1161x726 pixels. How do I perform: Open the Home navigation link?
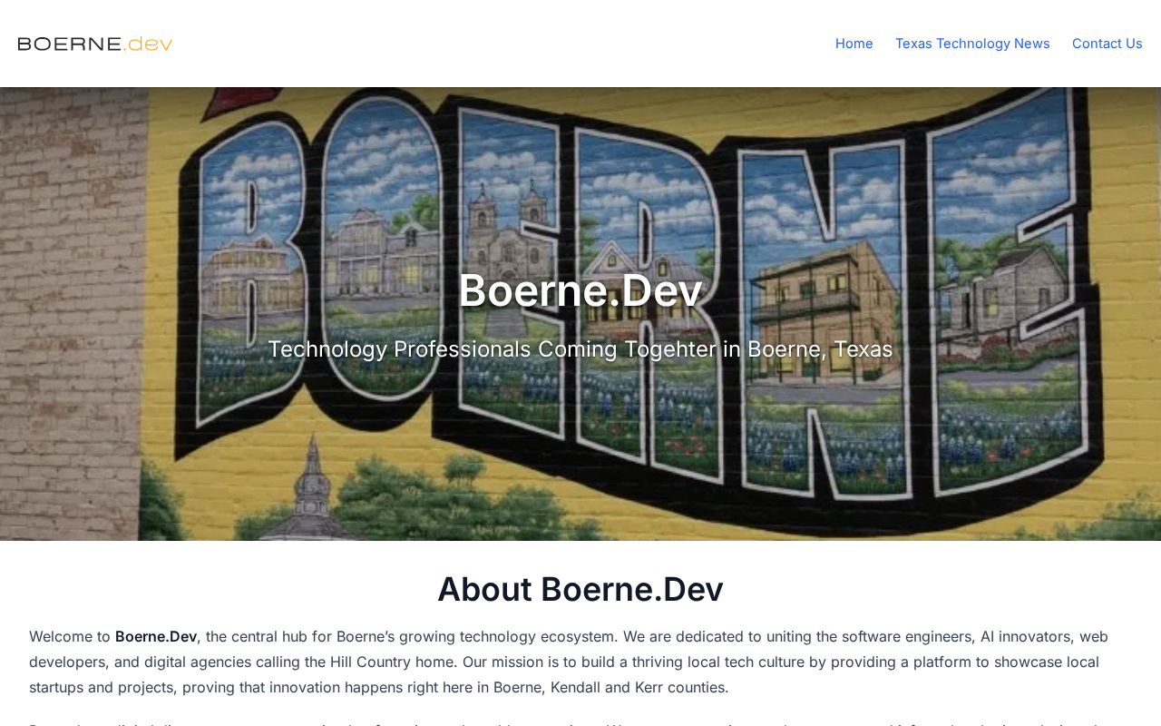coord(854,44)
